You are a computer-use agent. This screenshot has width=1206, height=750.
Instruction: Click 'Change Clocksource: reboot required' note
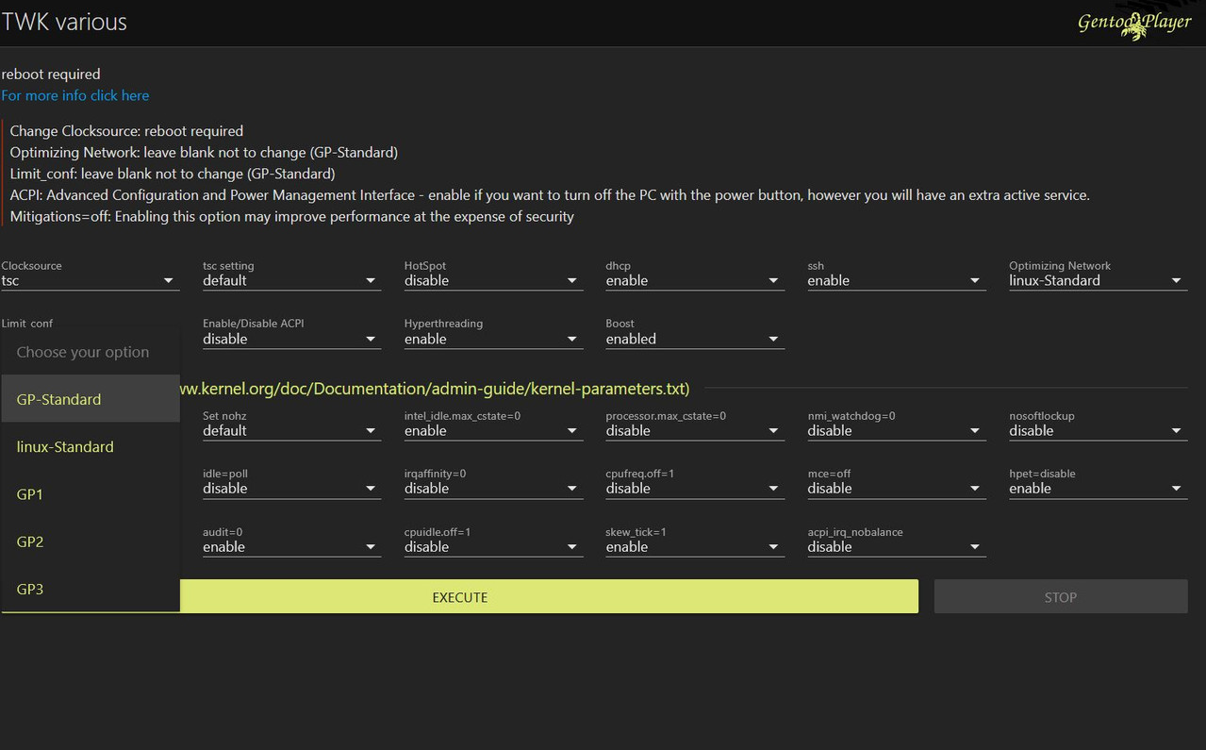pos(126,131)
